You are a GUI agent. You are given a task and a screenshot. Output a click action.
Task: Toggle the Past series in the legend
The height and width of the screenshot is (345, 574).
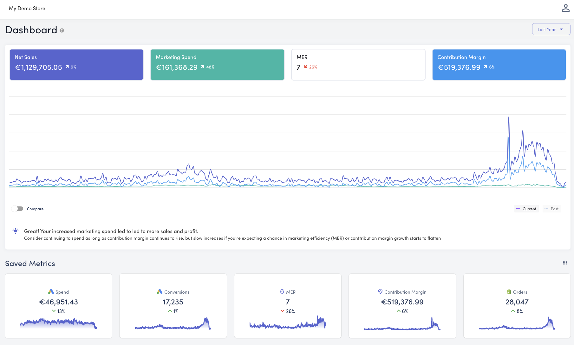(551, 209)
